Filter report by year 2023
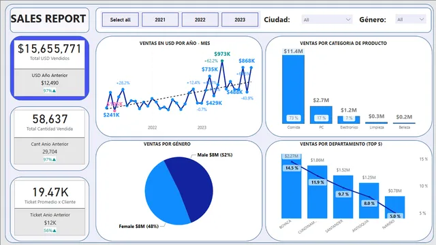Viewport: 436px width, 245px height. coord(240,20)
